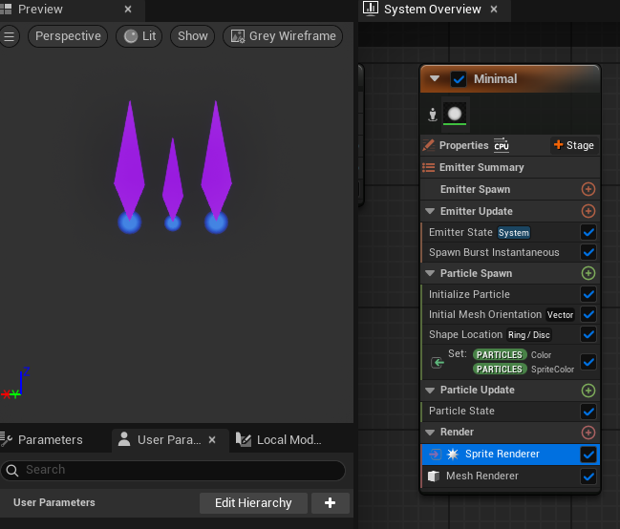The width and height of the screenshot is (620, 529).
Task: Add module to Particle Spawn section
Action: (588, 273)
